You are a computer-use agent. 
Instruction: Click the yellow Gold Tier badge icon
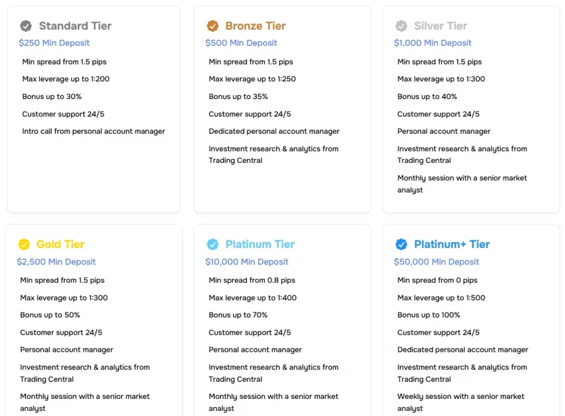tap(24, 244)
